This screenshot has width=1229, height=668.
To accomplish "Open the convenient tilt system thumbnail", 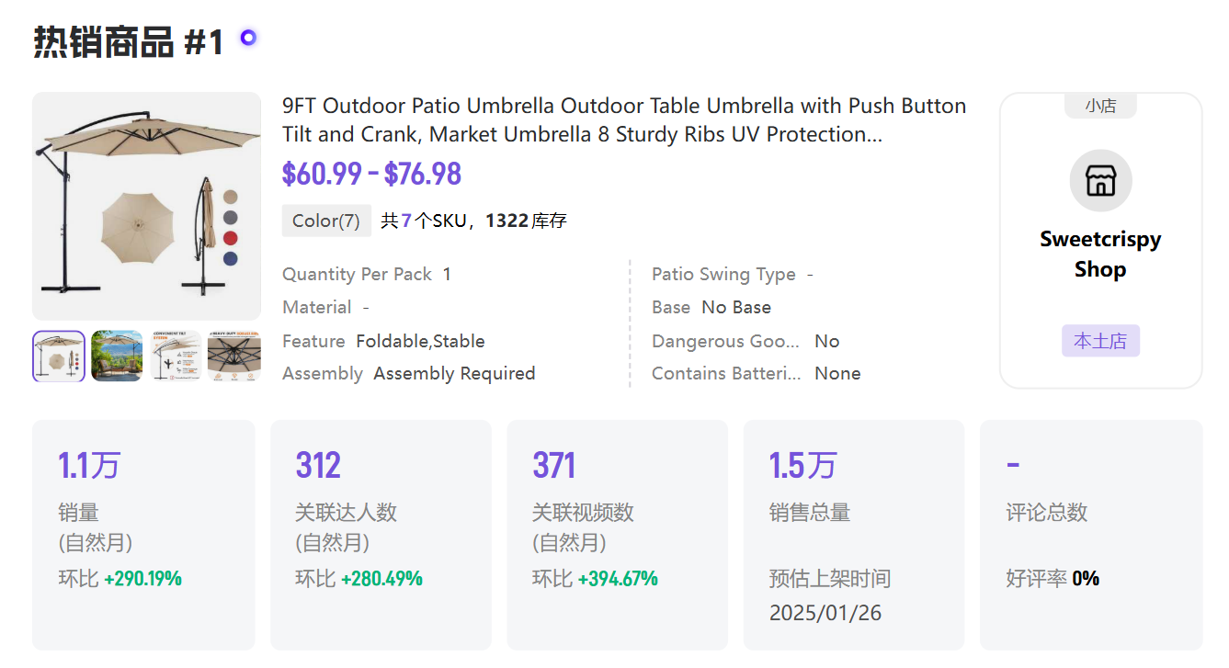I will tap(176, 357).
